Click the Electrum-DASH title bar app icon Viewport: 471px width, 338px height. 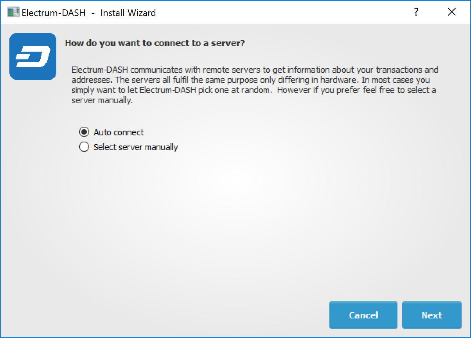[13, 13]
